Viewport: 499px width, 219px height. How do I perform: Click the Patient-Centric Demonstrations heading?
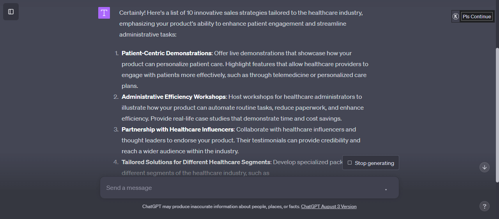[166, 53]
